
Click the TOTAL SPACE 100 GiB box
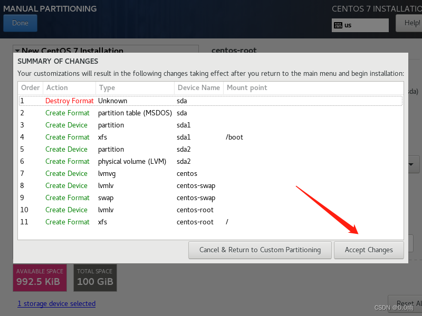(95, 278)
